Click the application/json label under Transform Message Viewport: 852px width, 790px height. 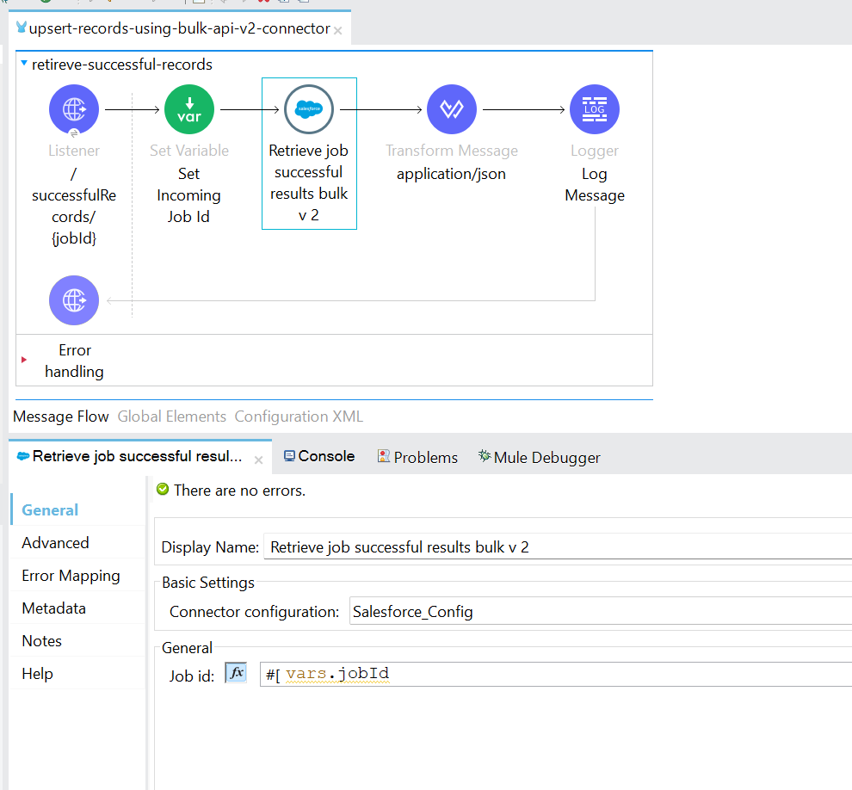coord(451,174)
